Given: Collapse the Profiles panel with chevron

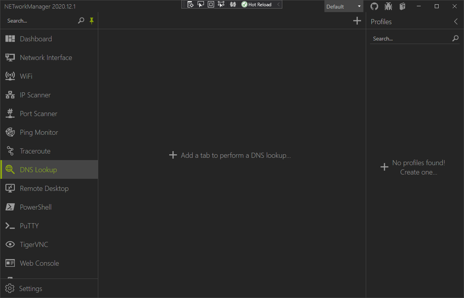Looking at the screenshot, I should [x=456, y=21].
